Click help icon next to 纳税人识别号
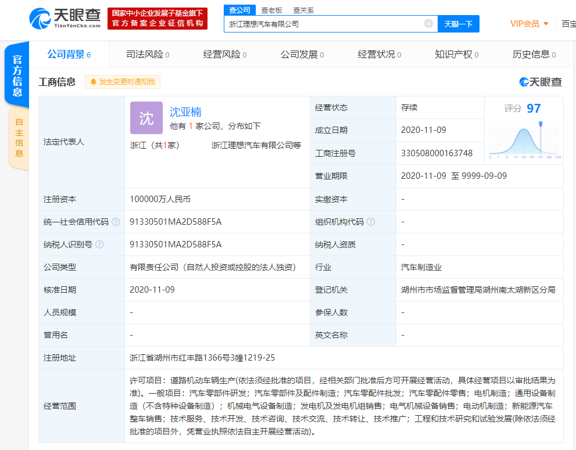 click(x=99, y=244)
